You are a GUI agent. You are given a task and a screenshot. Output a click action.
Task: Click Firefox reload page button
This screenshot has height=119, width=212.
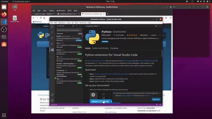(x=41, y=18)
